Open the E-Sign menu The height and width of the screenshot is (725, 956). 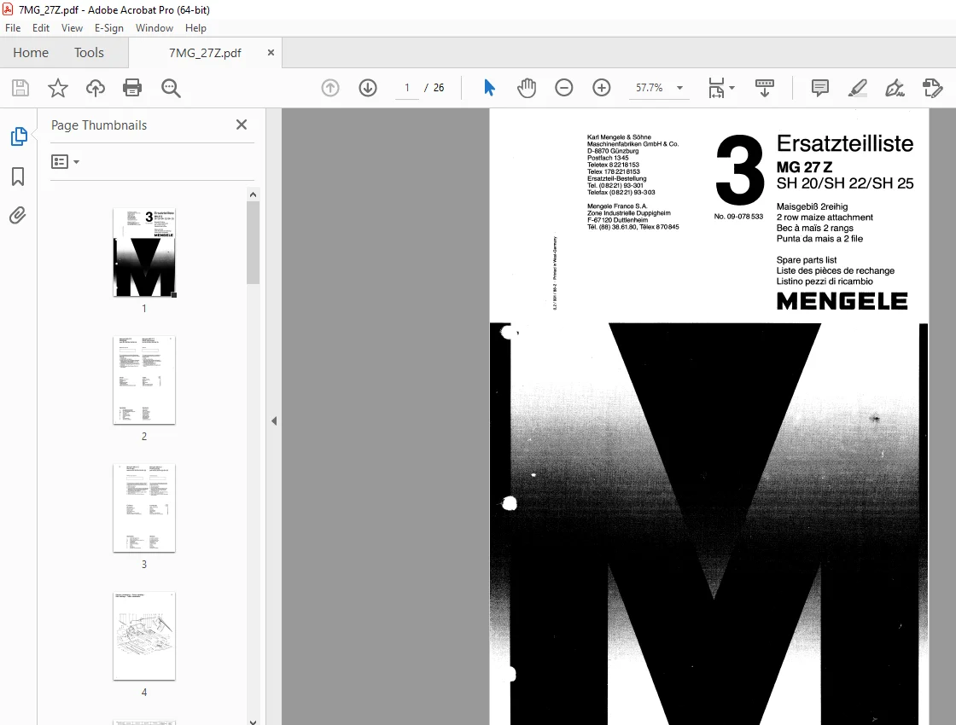coord(109,28)
